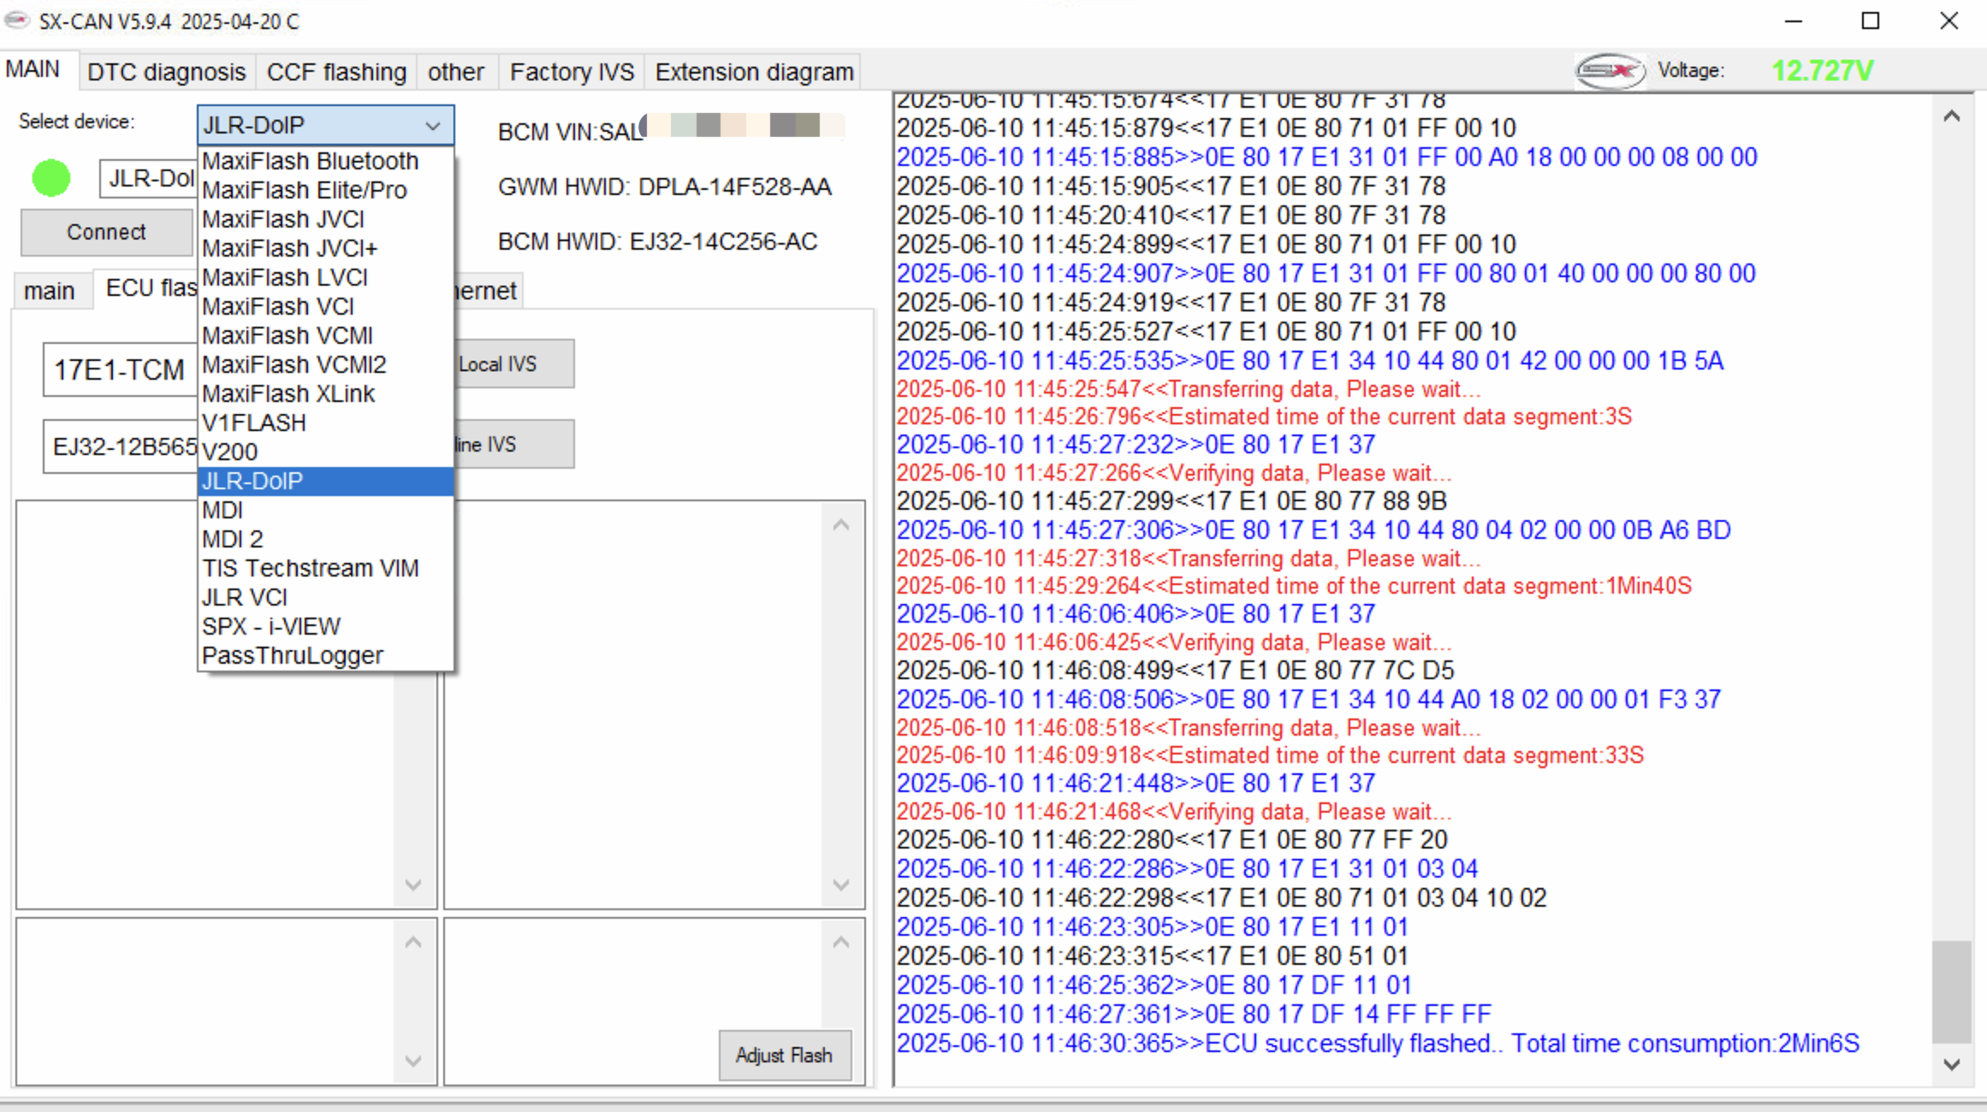This screenshot has height=1112, width=1987.
Task: Click the Online IVS button
Action: point(513,445)
